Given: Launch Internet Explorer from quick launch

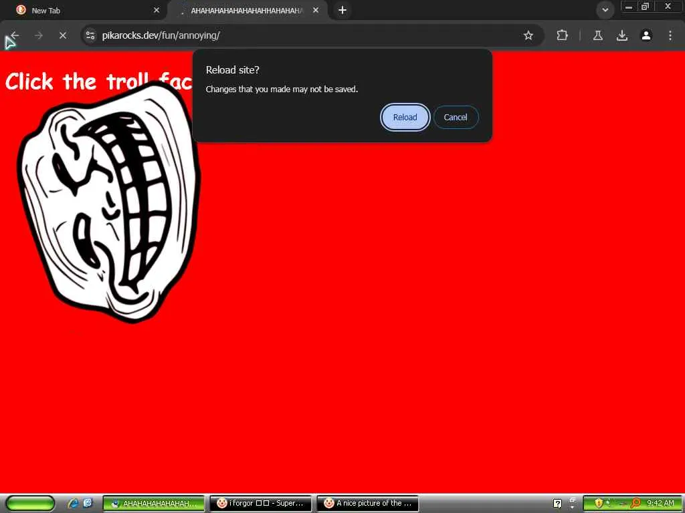Looking at the screenshot, I should pos(73,503).
